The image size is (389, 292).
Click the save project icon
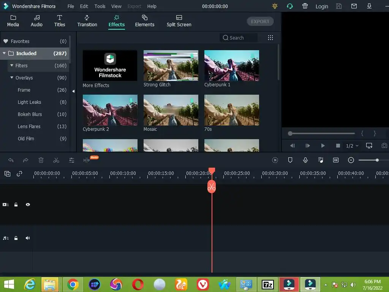click(x=338, y=6)
